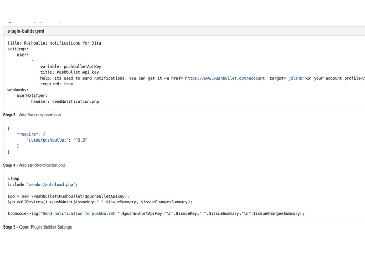Click the '"require": {' line in composer.json

pyautogui.click(x=31, y=134)
